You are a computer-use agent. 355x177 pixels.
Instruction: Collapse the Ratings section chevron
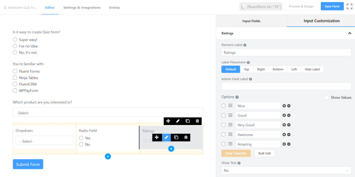(x=349, y=33)
